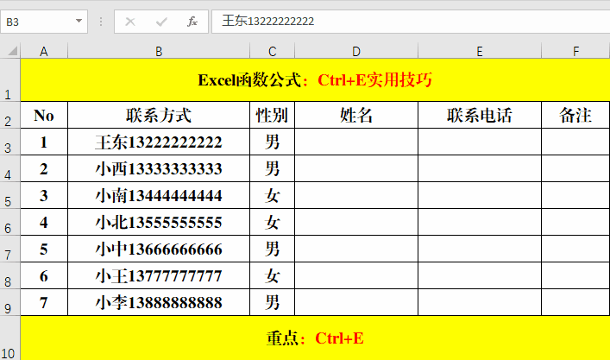Click the Cancel (X) formula bar icon
The image size is (610, 360).
(x=130, y=22)
